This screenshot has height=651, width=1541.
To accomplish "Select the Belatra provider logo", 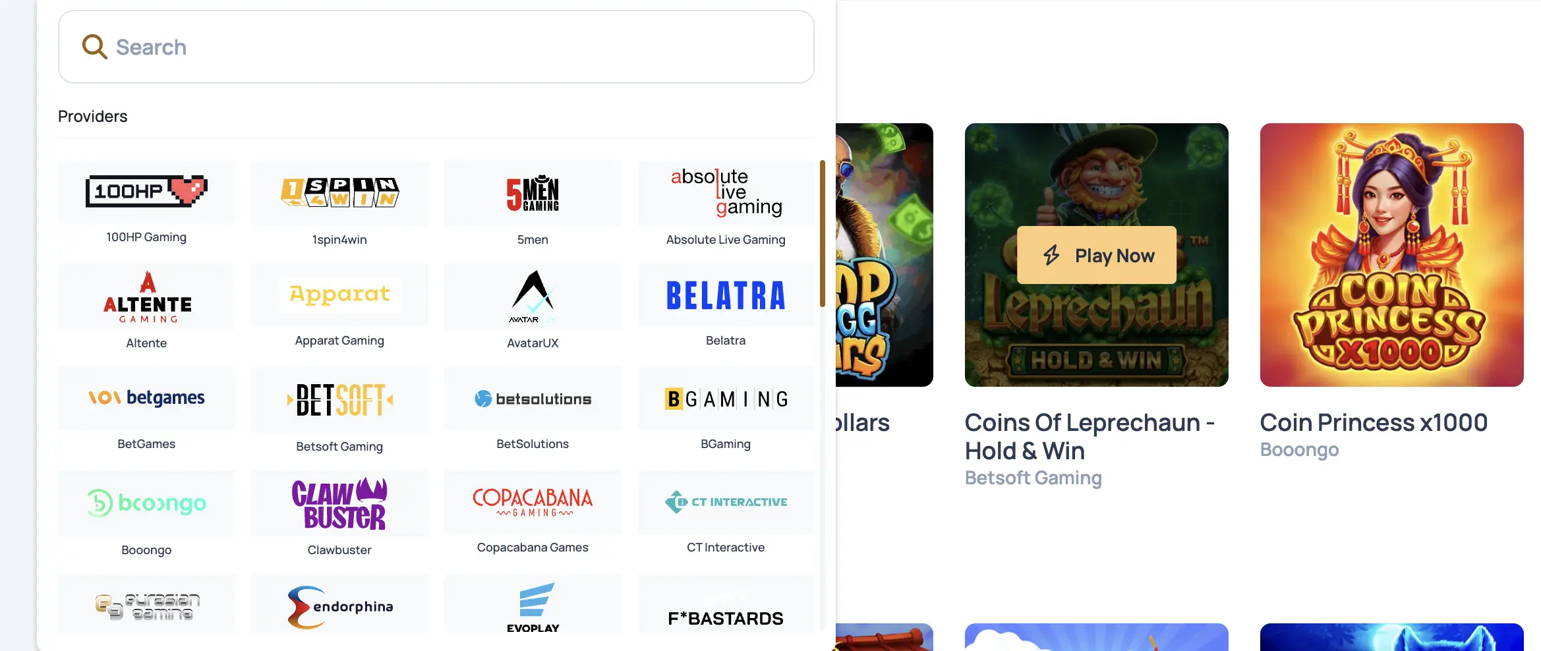I will [x=726, y=295].
